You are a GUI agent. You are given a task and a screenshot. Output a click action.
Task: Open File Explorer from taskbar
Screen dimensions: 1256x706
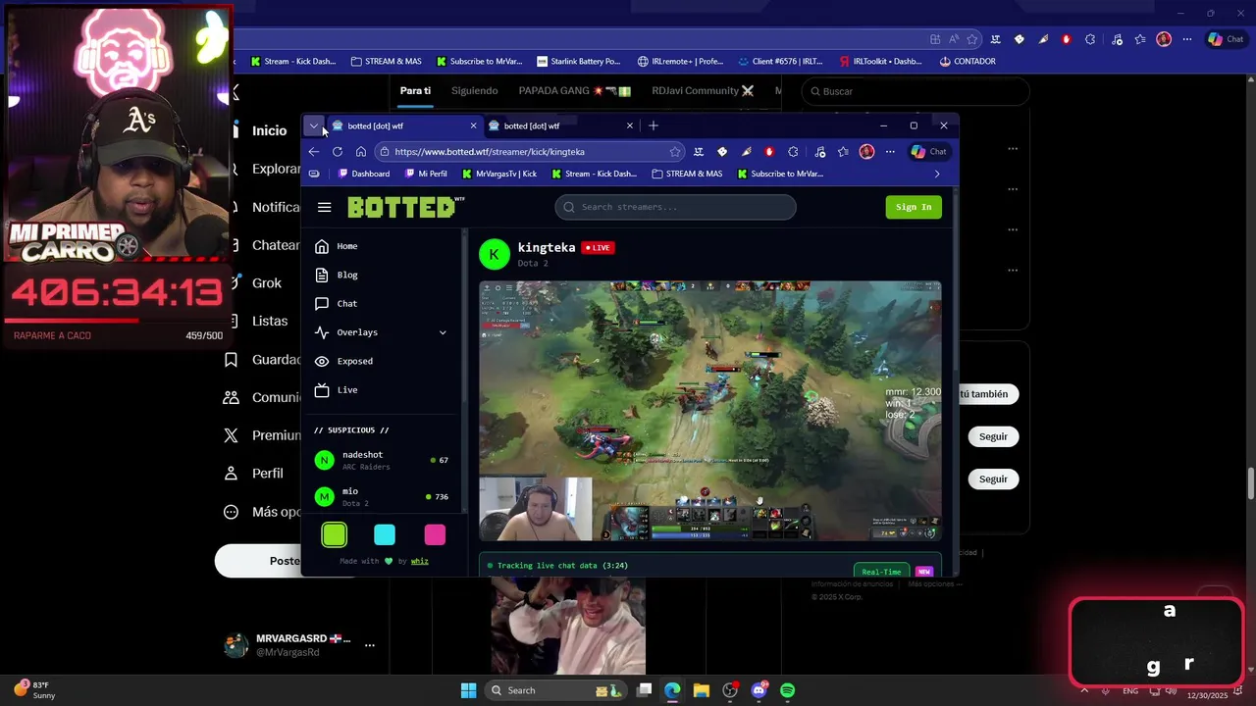point(701,690)
